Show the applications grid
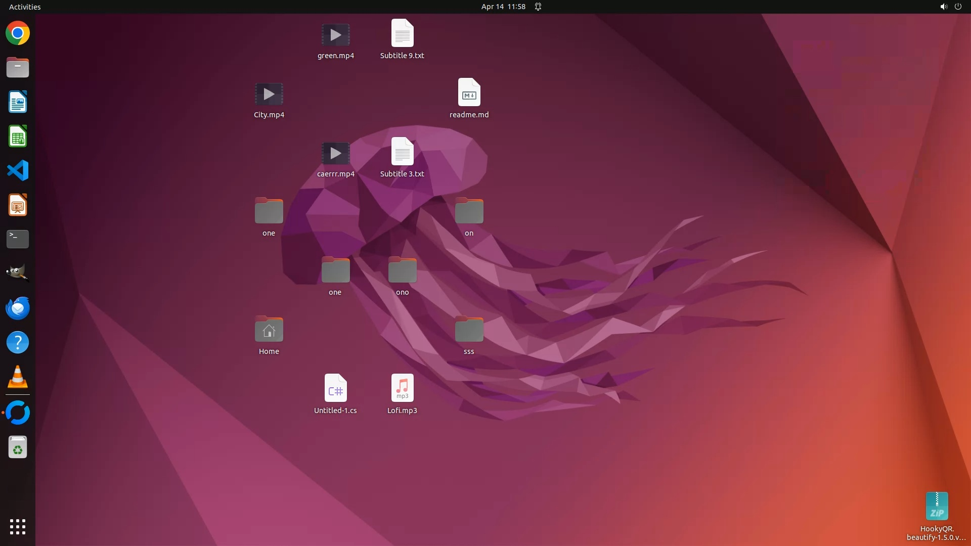The height and width of the screenshot is (546, 971). (18, 526)
